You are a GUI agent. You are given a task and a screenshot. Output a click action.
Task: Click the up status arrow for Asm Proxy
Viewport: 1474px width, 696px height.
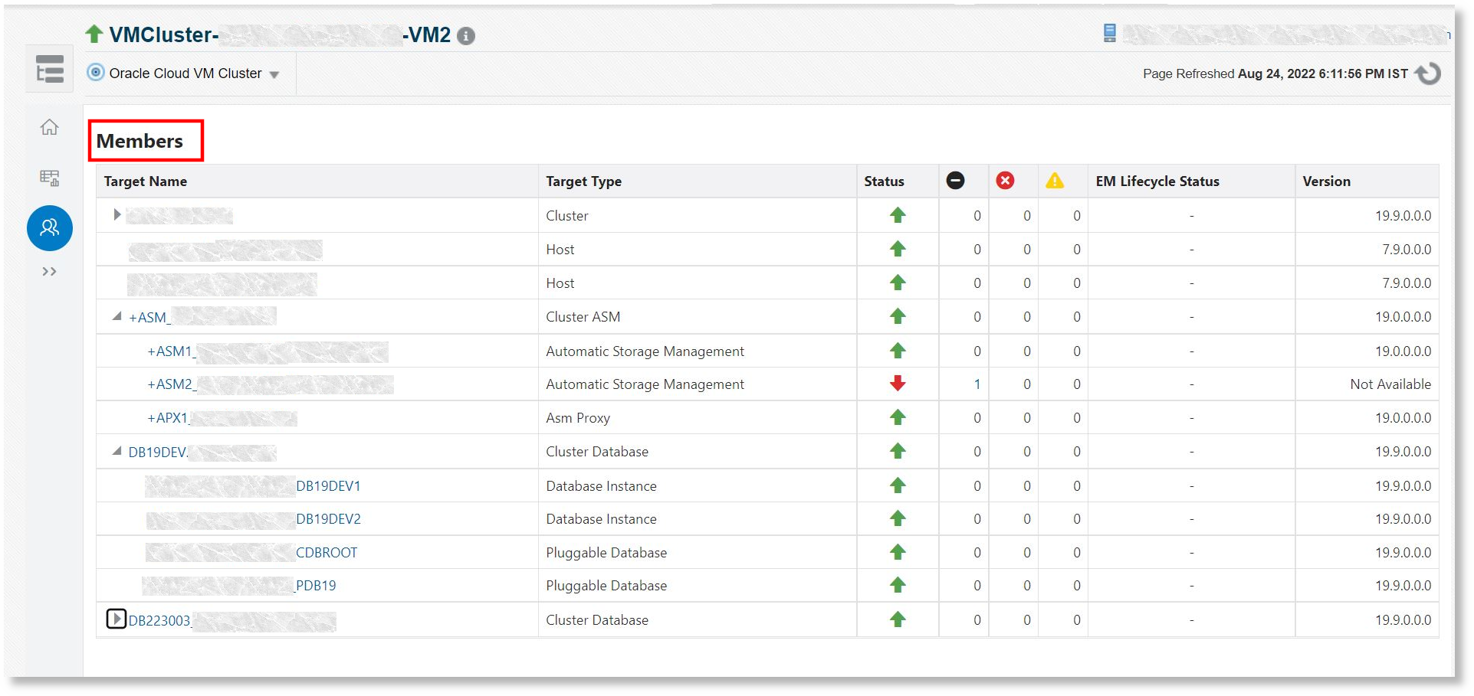pos(898,417)
